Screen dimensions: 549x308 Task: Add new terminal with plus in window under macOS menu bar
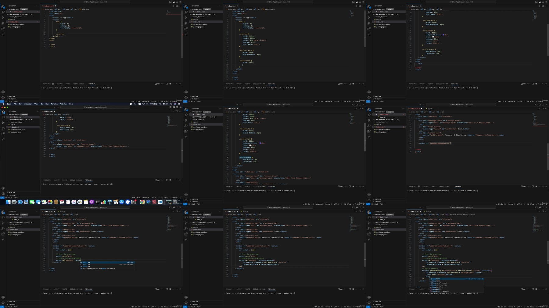[x=162, y=180]
